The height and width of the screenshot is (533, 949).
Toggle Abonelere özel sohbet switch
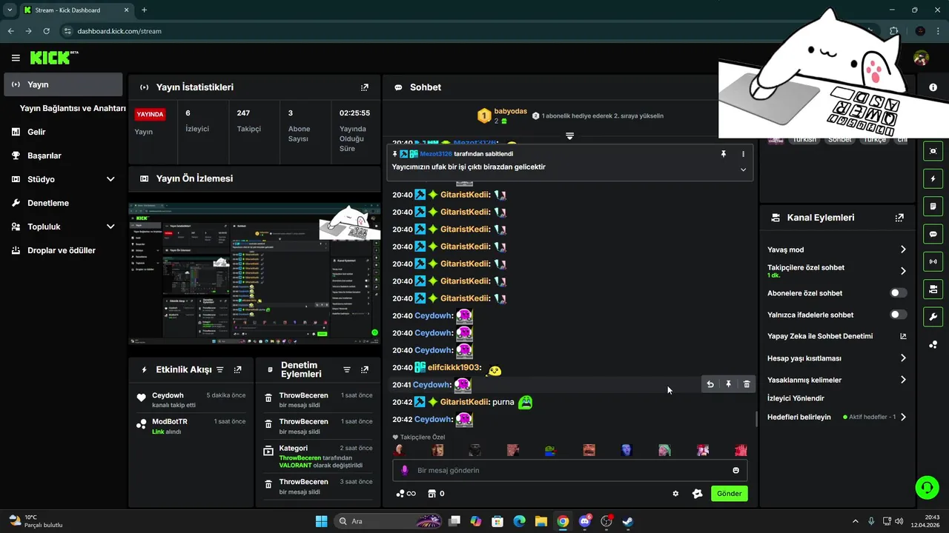point(898,293)
